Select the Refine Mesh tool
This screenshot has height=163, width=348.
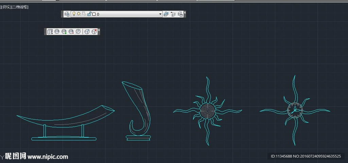[78, 32]
